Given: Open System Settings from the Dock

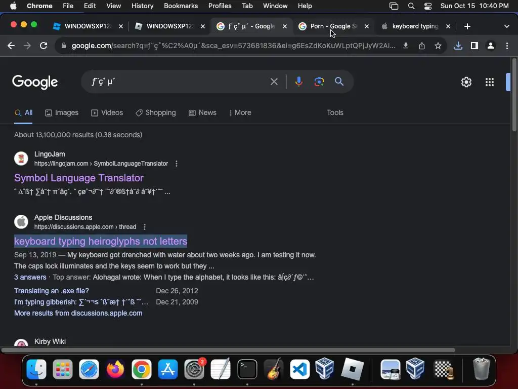Looking at the screenshot, I should point(194,369).
